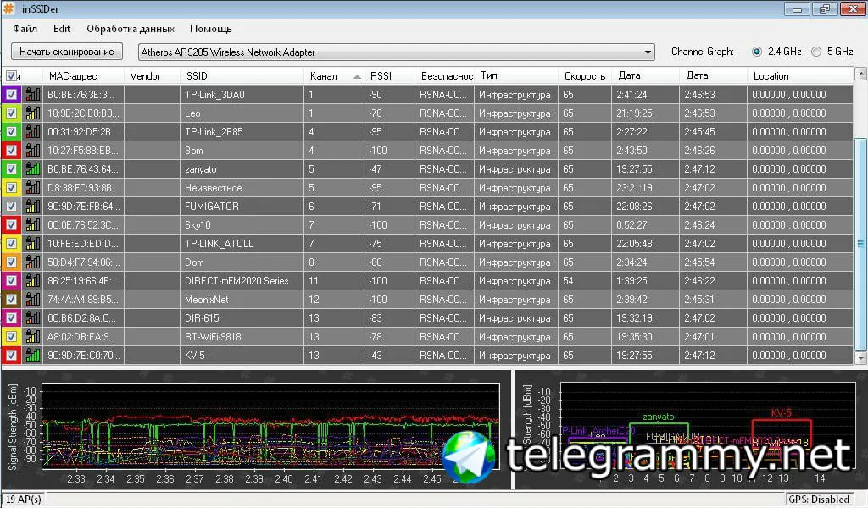Click signal bars icon for MeonixNet

33,300
